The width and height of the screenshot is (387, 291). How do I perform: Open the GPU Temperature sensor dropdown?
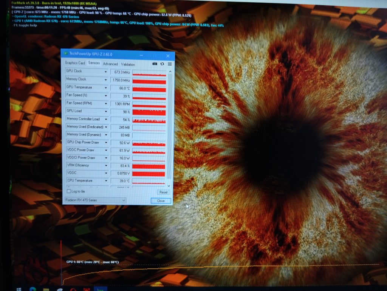click(105, 88)
